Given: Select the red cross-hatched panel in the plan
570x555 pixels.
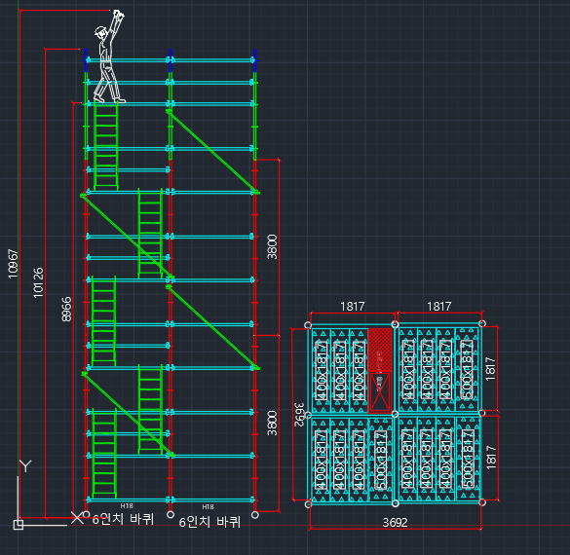Looking at the screenshot, I should [380, 350].
